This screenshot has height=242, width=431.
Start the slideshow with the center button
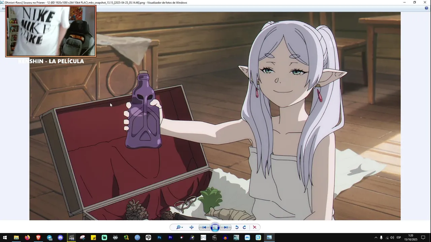[x=215, y=227]
